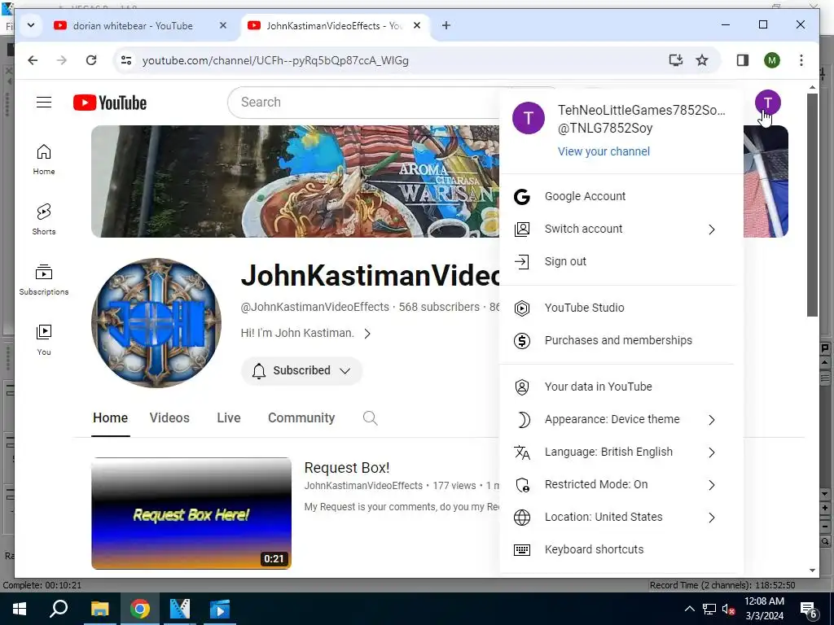The width and height of the screenshot is (834, 625).
Task: Switch to the Community channel tab
Action: point(301,417)
